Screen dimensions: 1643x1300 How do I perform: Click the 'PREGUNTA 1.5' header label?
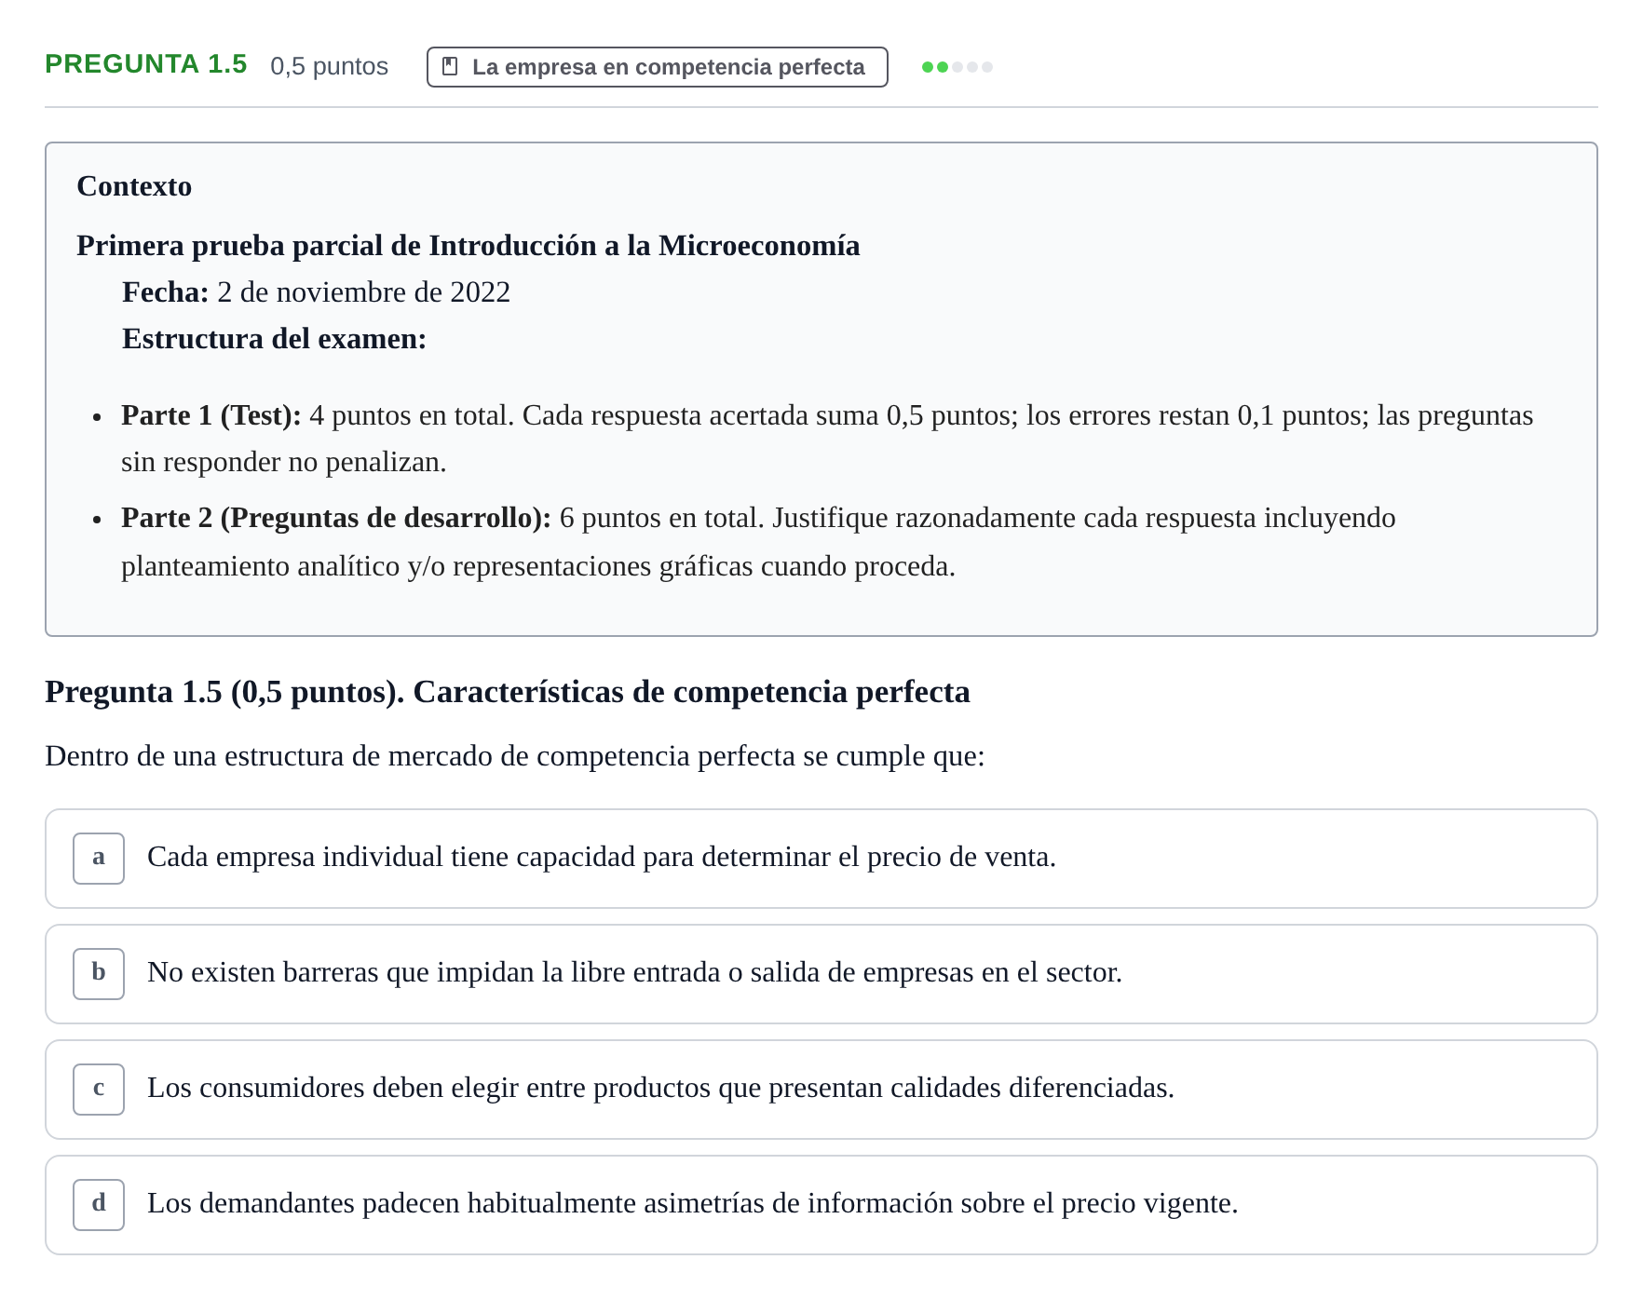[146, 64]
